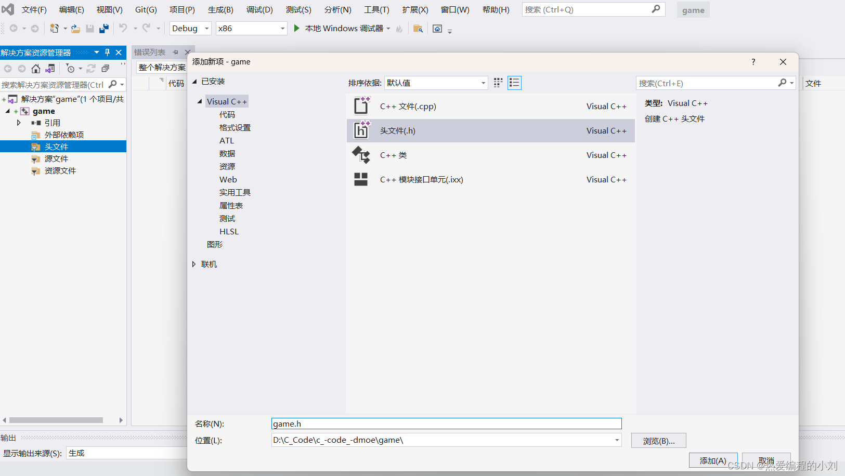Open the View menu
This screenshot has width=845, height=476.
point(109,10)
